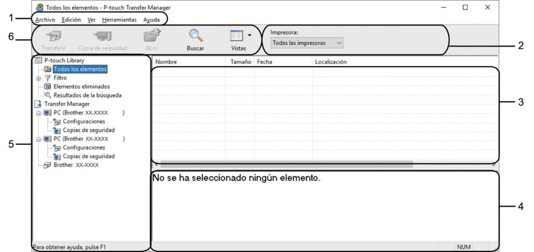Open the Ver menu

92,20
